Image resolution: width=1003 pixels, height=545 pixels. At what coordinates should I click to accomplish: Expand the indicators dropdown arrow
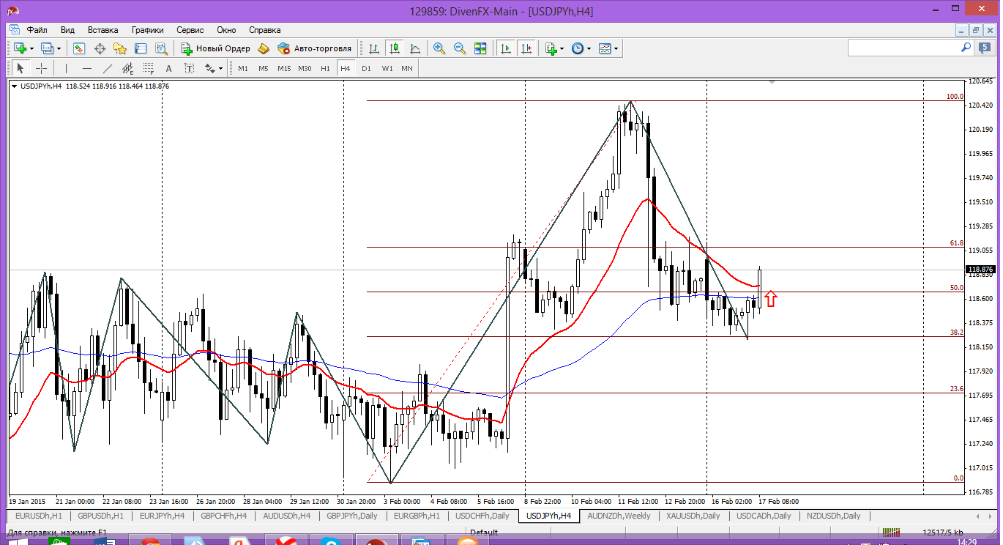tap(562, 49)
